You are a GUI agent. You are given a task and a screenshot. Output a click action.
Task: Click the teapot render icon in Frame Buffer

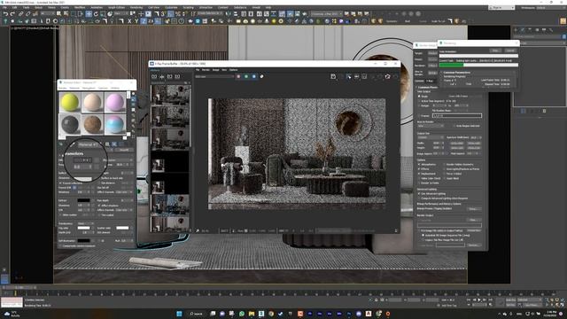388,77
